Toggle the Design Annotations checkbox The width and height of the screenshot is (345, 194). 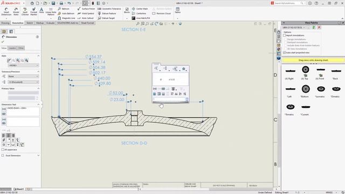tap(286, 39)
